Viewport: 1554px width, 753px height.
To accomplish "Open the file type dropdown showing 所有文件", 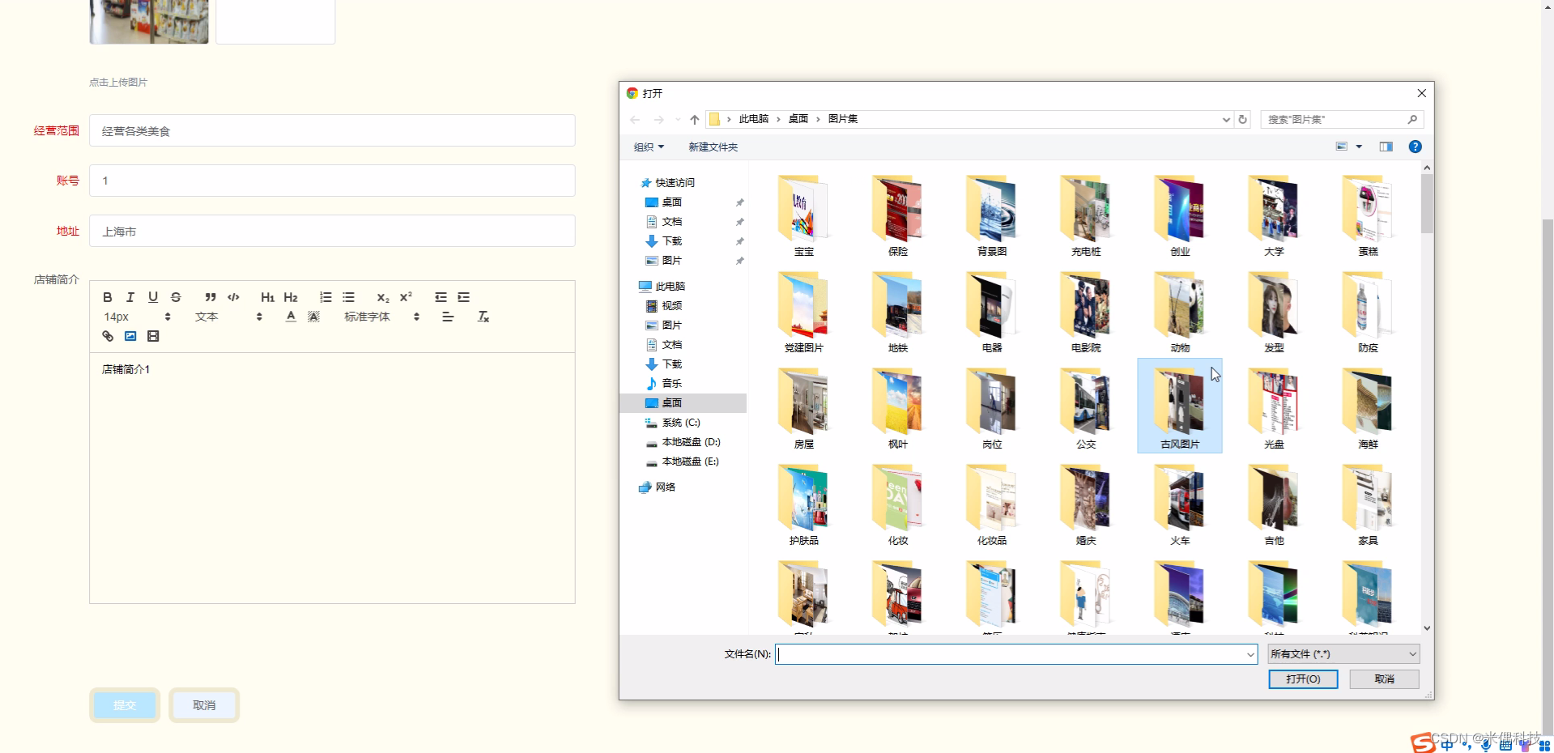I will coord(1342,653).
